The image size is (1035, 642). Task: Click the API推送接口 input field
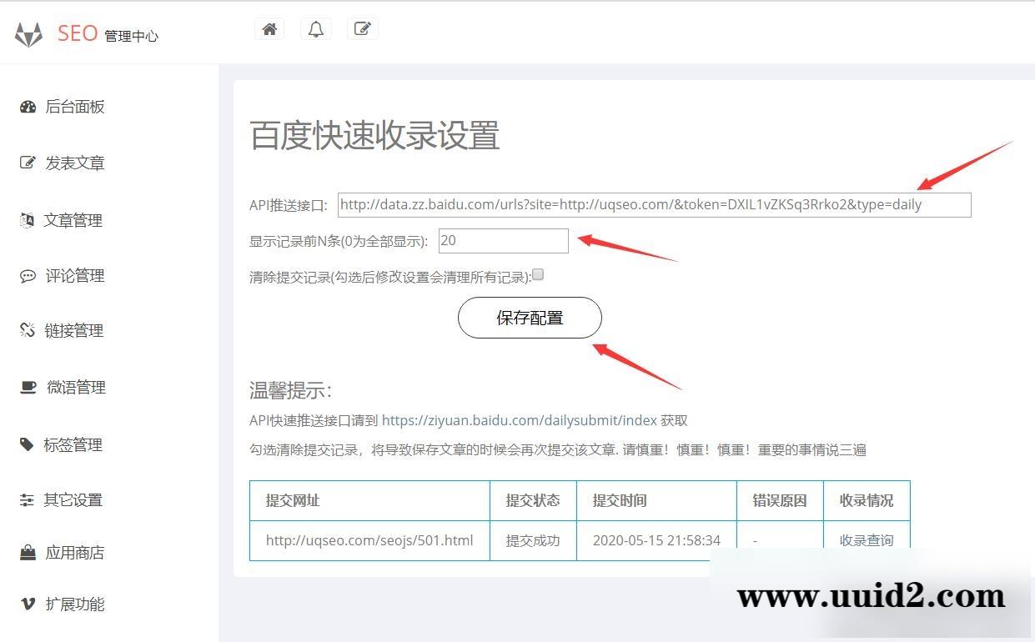click(x=653, y=204)
